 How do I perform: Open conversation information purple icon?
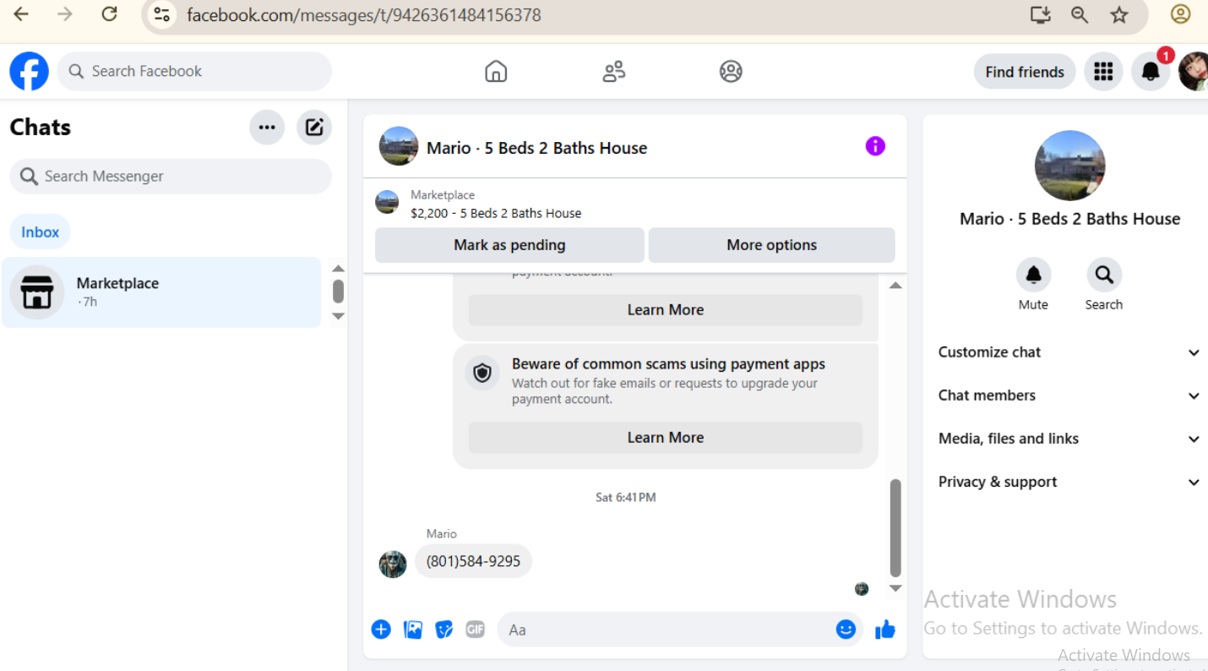[875, 146]
